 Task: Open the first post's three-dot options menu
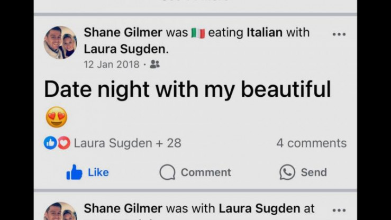pyautogui.click(x=339, y=34)
